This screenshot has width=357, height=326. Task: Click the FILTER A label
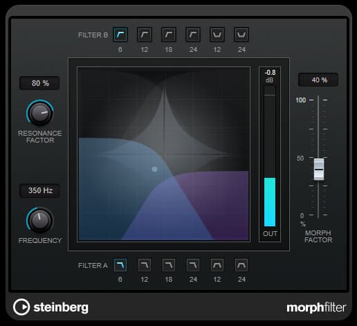pyautogui.click(x=93, y=266)
